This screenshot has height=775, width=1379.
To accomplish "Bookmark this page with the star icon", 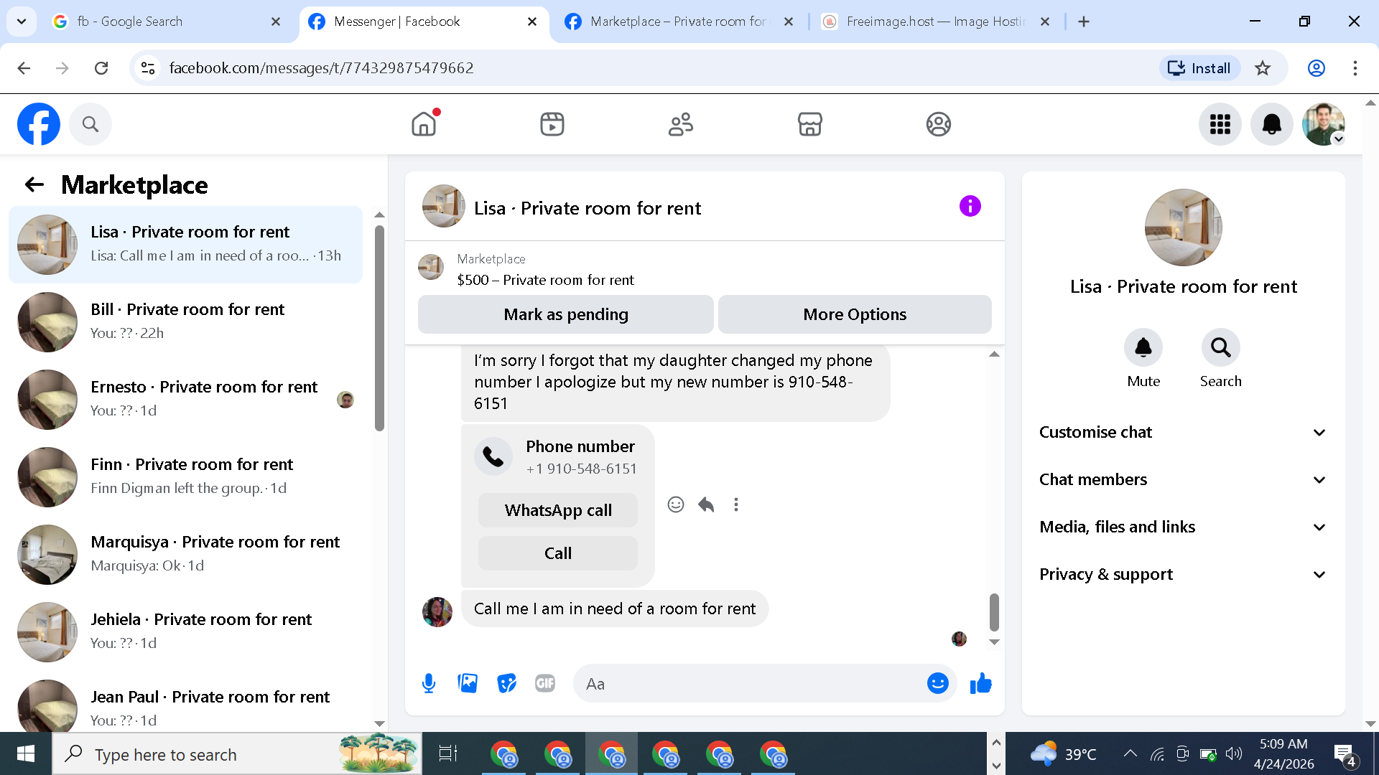I will [1263, 68].
